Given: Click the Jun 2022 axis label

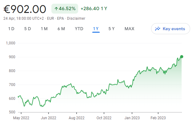Looking at the screenshot, I should coord(49,118).
